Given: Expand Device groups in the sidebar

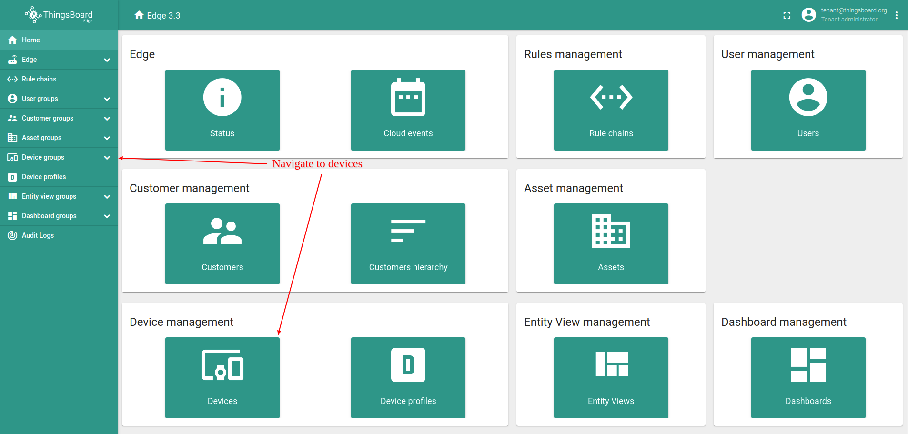Looking at the screenshot, I should 107,158.
